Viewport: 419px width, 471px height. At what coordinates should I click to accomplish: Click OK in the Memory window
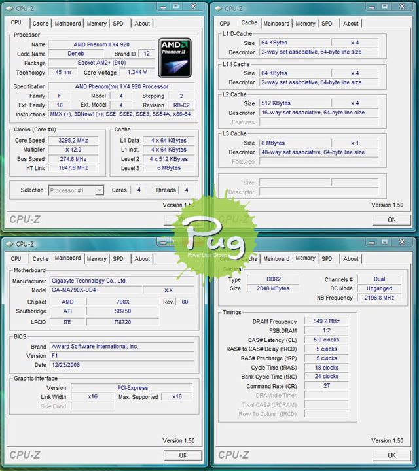(x=392, y=455)
